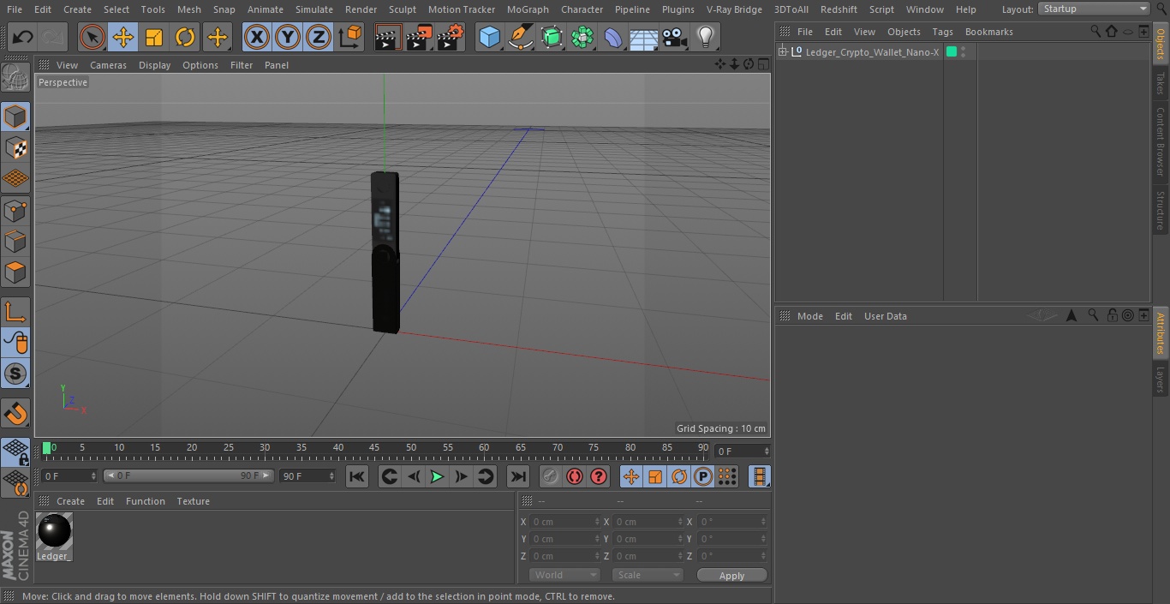Add a Camera object
This screenshot has width=1170, height=604.
[675, 37]
